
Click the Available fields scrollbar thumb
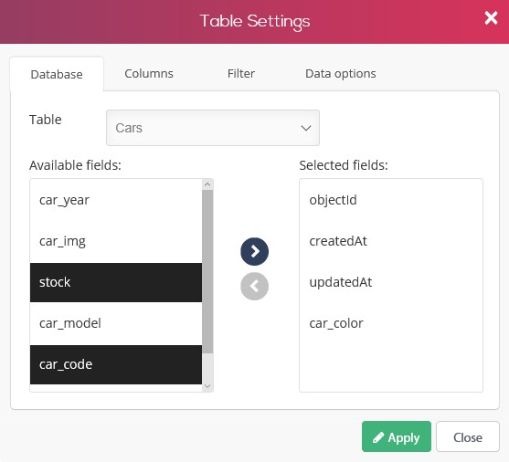pyautogui.click(x=207, y=271)
